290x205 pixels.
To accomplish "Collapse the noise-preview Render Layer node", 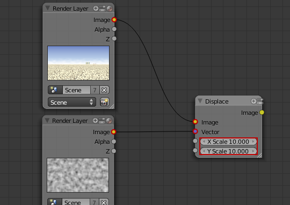I will (47, 120).
